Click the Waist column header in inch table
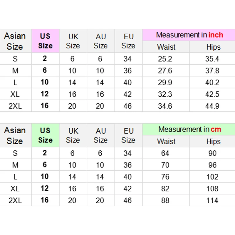Viewport: 235px width, 235px height. point(166,47)
